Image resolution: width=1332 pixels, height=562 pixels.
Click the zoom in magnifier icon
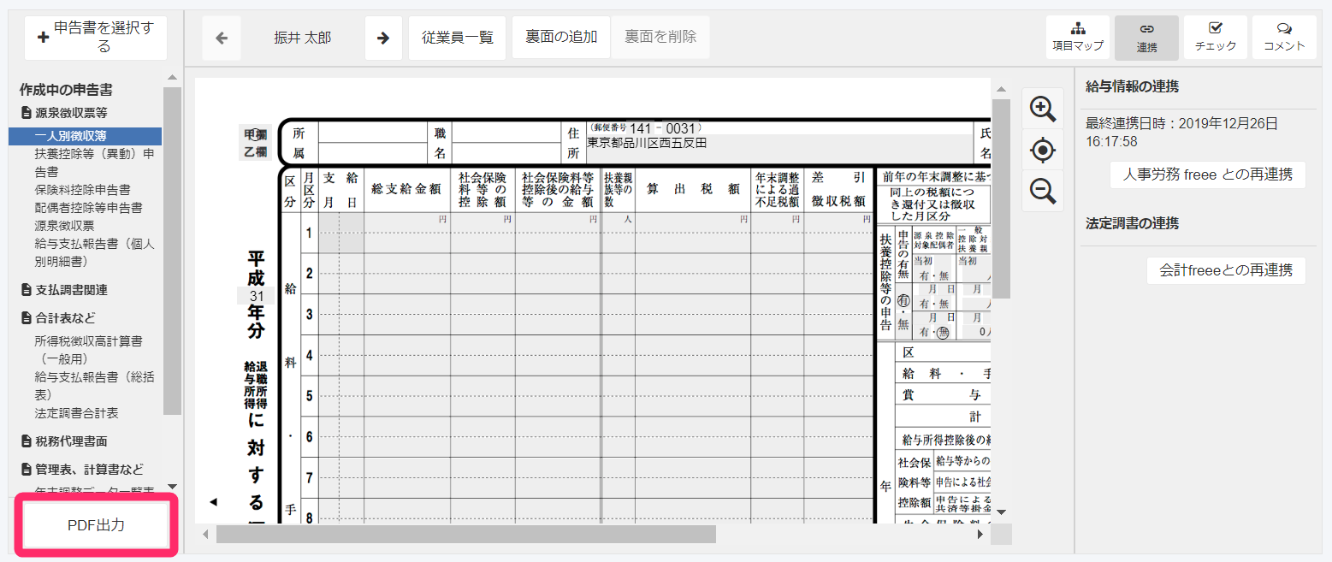pos(1042,109)
